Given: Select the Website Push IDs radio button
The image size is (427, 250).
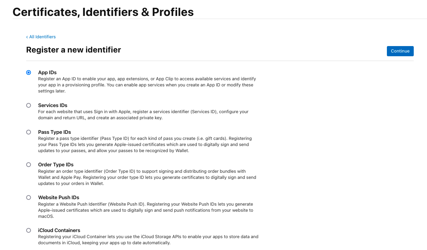Looking at the screenshot, I should [29, 197].
